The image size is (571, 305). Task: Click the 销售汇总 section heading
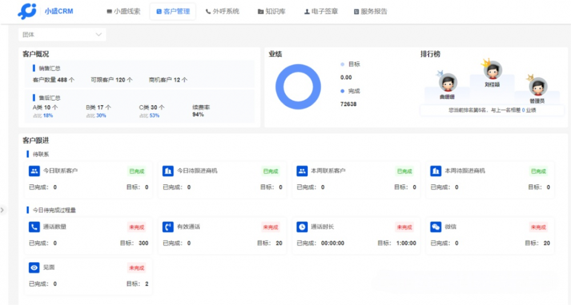[x=50, y=68]
